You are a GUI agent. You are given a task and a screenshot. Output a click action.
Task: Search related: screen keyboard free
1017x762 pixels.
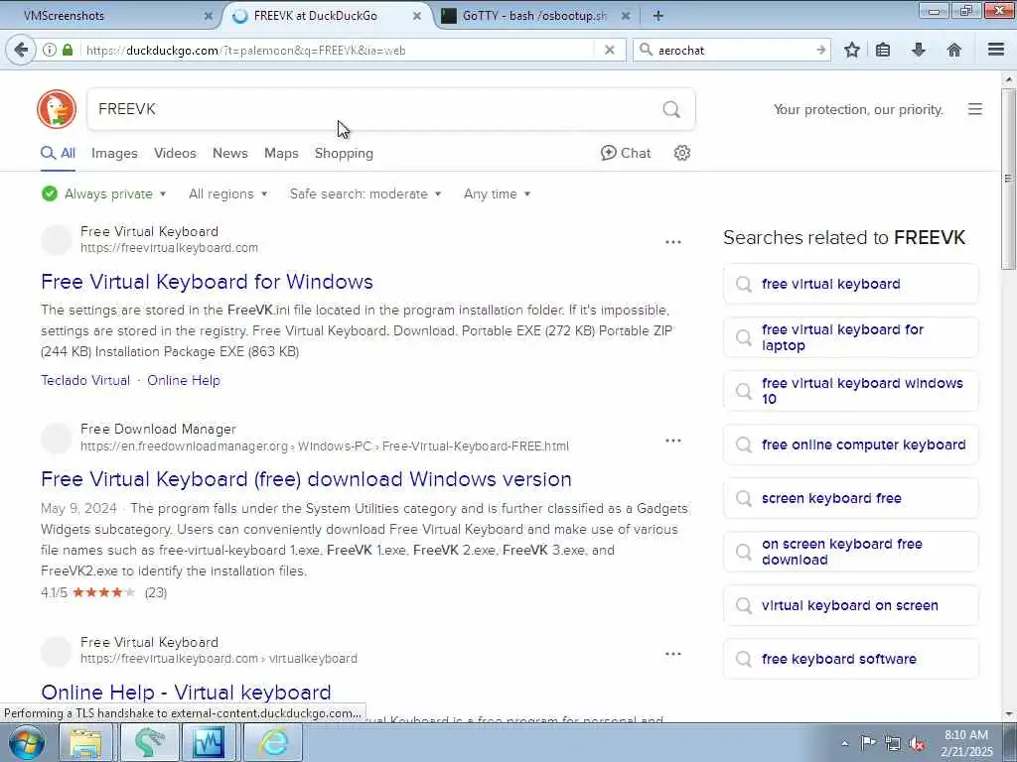click(850, 498)
